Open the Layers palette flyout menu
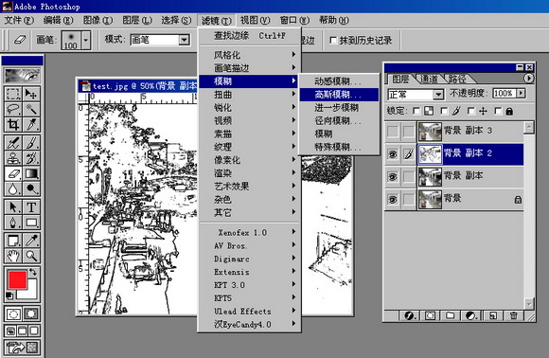 pyautogui.click(x=529, y=78)
